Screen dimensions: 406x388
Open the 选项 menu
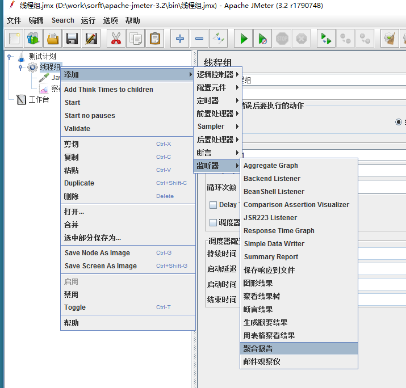(110, 20)
